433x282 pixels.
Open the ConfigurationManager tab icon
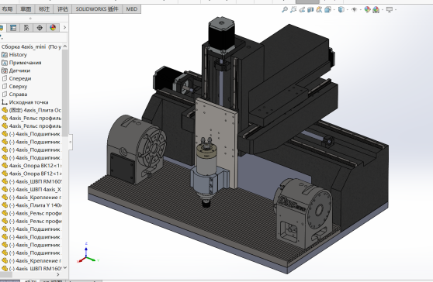26,28
